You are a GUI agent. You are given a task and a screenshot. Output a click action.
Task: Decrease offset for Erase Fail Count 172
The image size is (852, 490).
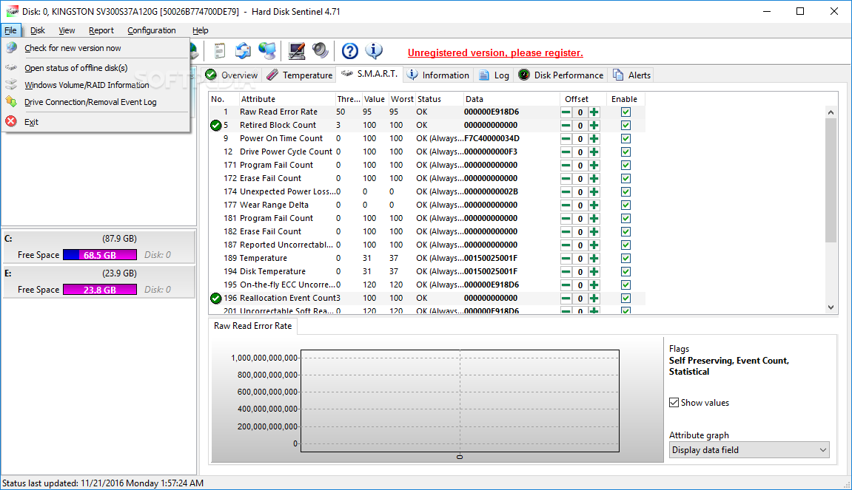point(566,179)
